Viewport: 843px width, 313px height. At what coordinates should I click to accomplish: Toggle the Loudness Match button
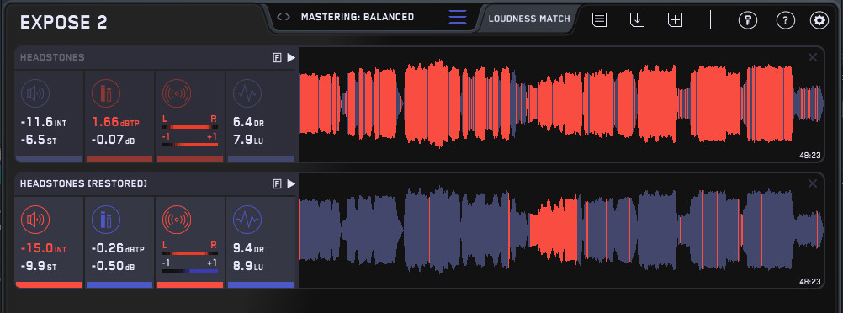529,19
